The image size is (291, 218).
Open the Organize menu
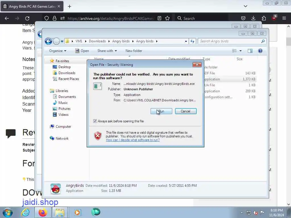(57, 51)
